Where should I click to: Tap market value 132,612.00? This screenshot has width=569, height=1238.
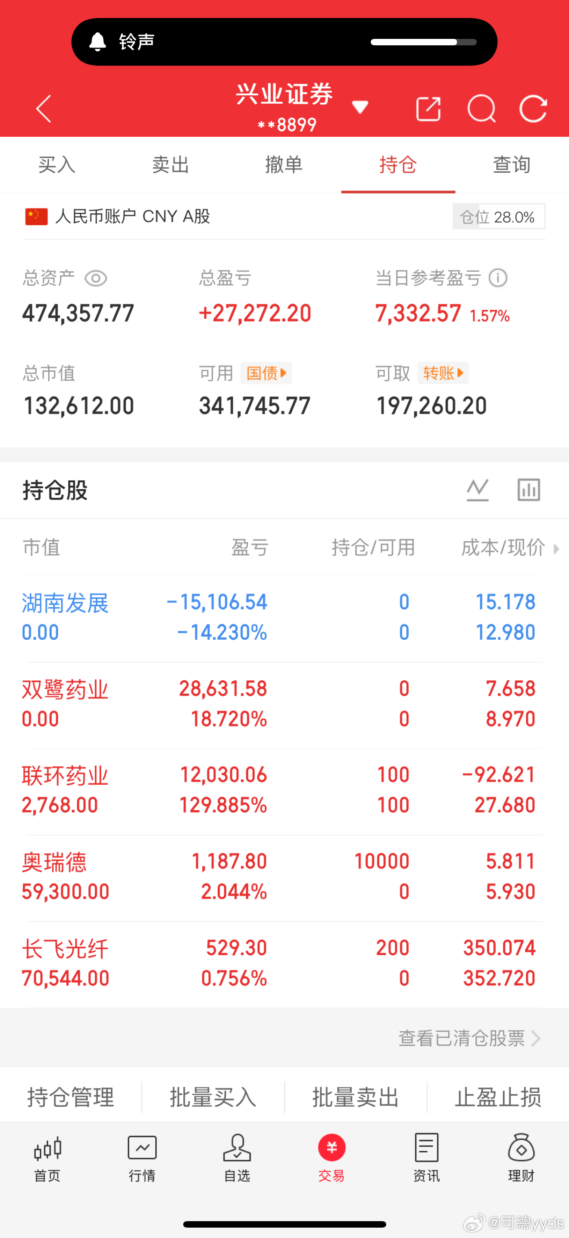(x=79, y=406)
